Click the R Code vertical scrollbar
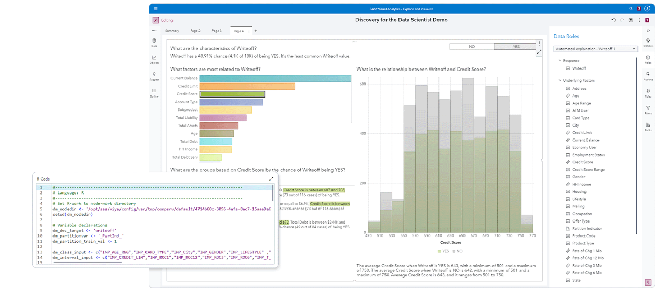Viewport: 665px width, 291px height. click(x=273, y=193)
